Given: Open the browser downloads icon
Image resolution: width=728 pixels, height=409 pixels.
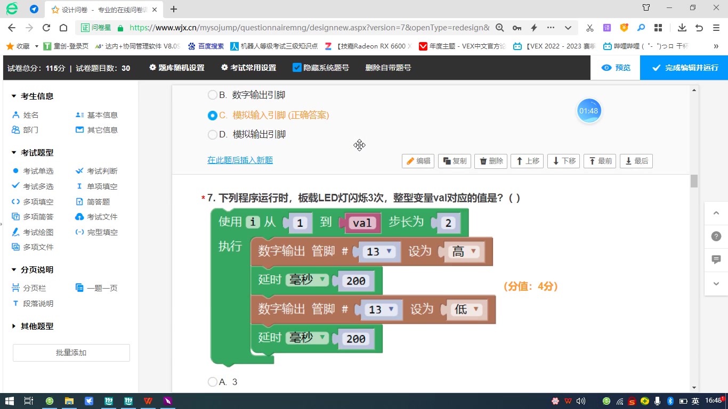Looking at the screenshot, I should (682, 28).
